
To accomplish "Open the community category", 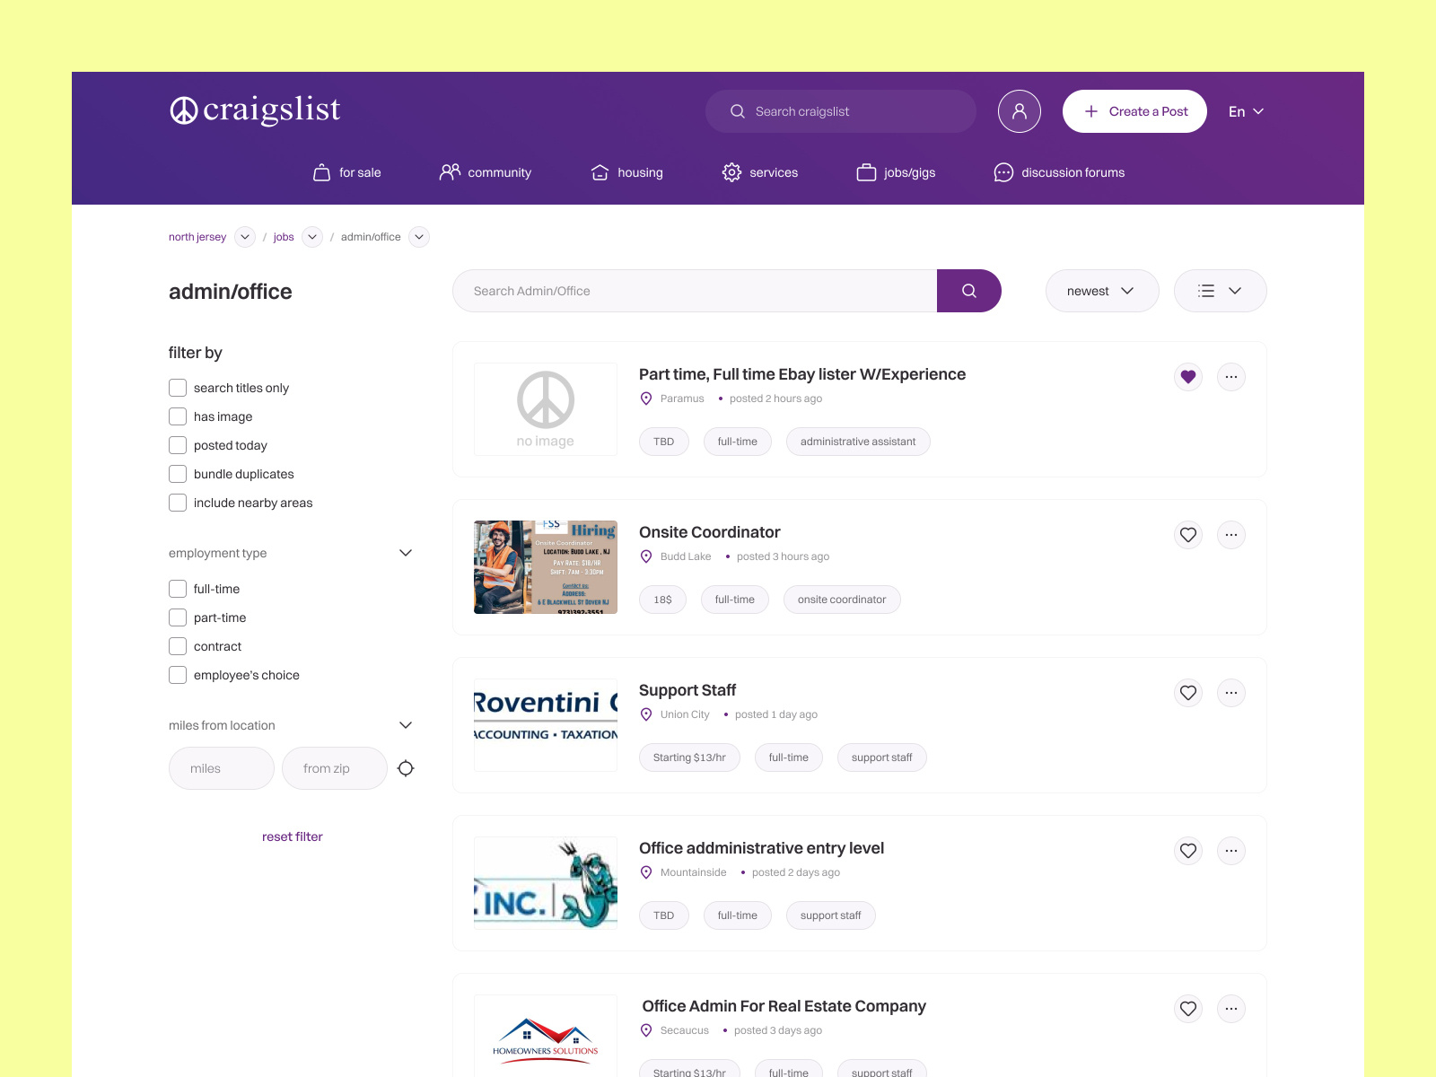I will pyautogui.click(x=486, y=172).
